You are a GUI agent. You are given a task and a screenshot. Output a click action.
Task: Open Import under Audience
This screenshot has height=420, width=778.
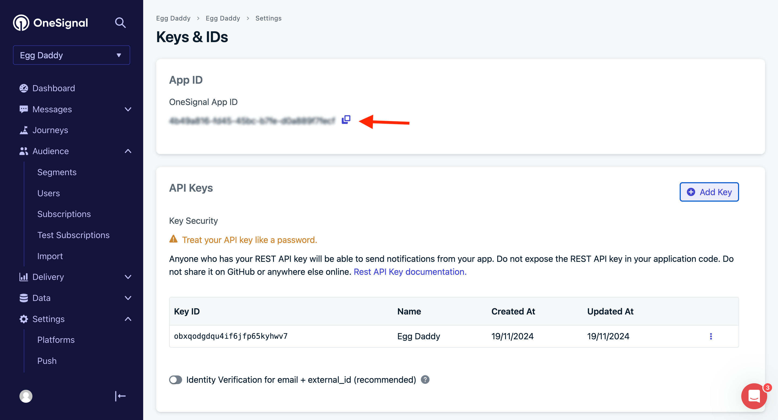click(x=50, y=256)
